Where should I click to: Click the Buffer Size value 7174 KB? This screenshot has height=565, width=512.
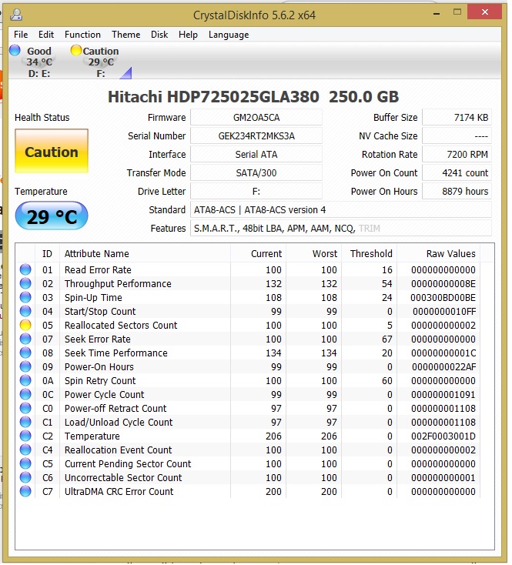click(457, 118)
